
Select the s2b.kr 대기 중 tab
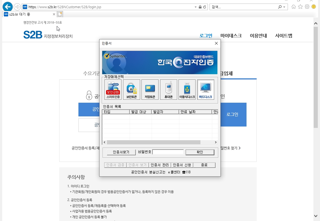30,14
